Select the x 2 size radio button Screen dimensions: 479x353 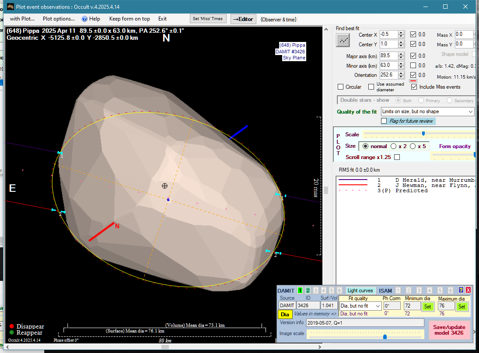point(394,146)
